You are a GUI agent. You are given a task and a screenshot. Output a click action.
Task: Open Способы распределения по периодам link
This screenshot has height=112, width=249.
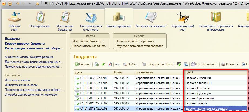pyautogui.click(x=31, y=95)
